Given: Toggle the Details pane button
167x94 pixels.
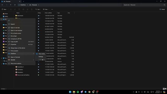Looking at the screenshot, I should tap(162, 9).
